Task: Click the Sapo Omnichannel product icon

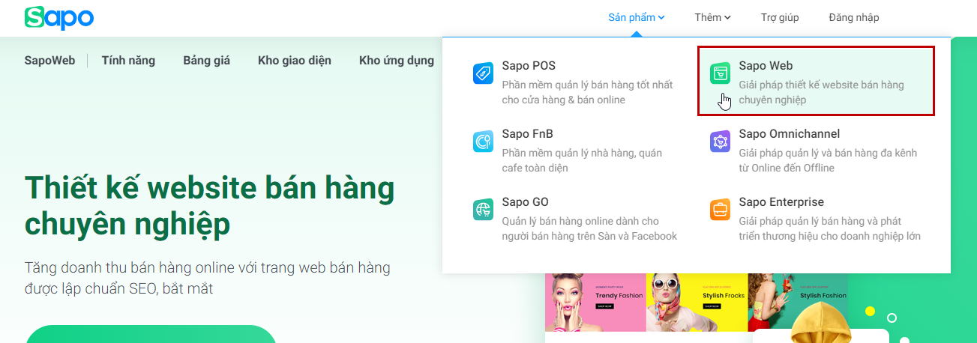Action: [x=720, y=142]
